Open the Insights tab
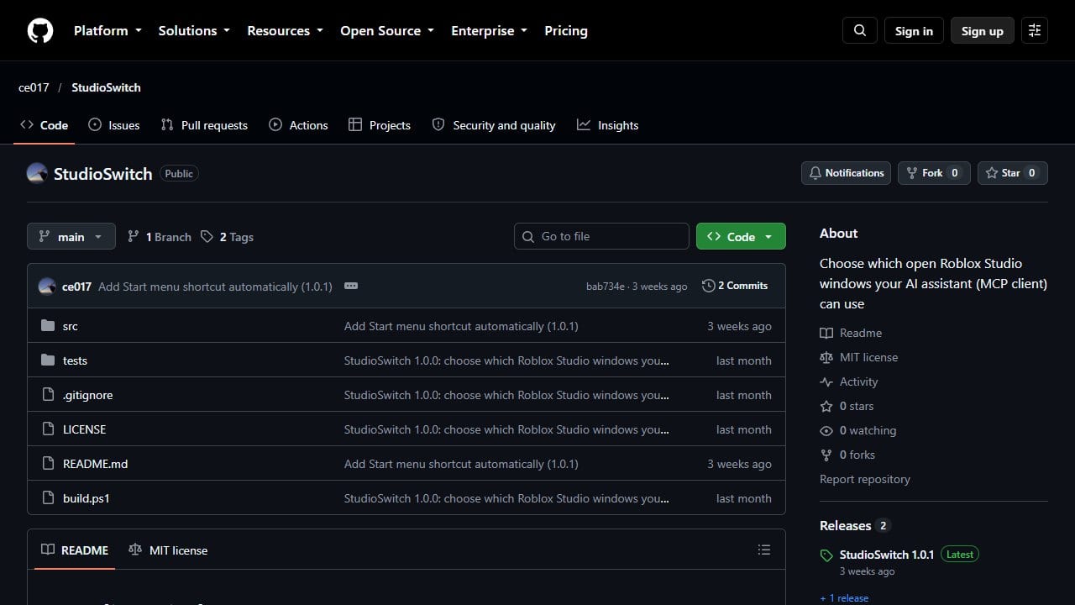 tap(608, 125)
